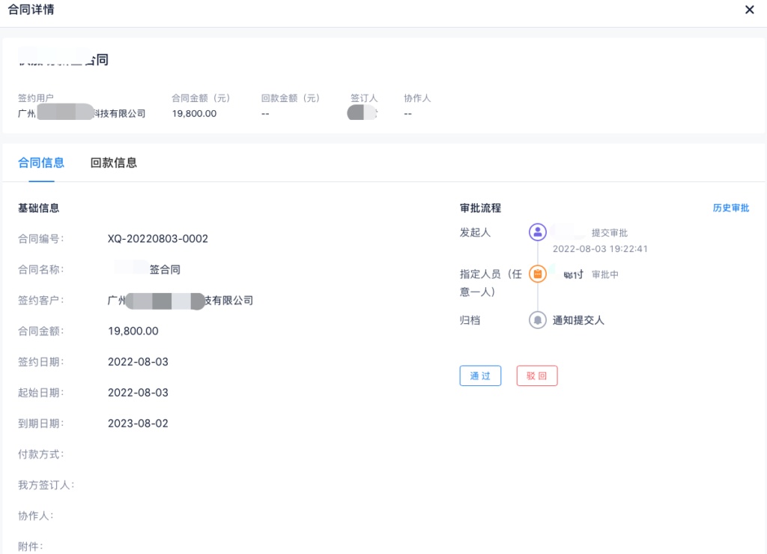Click contract number XQ-20220803-0002
The width and height of the screenshot is (767, 554).
tap(158, 239)
